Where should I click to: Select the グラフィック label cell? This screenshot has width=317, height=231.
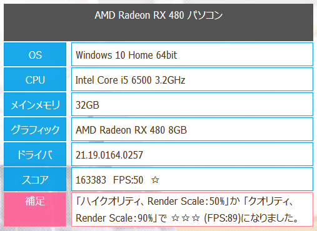pos(35,129)
